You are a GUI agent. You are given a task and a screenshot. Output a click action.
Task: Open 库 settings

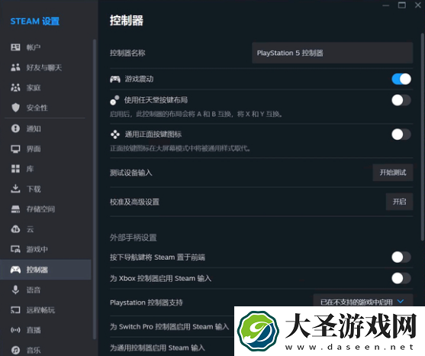click(46, 169)
